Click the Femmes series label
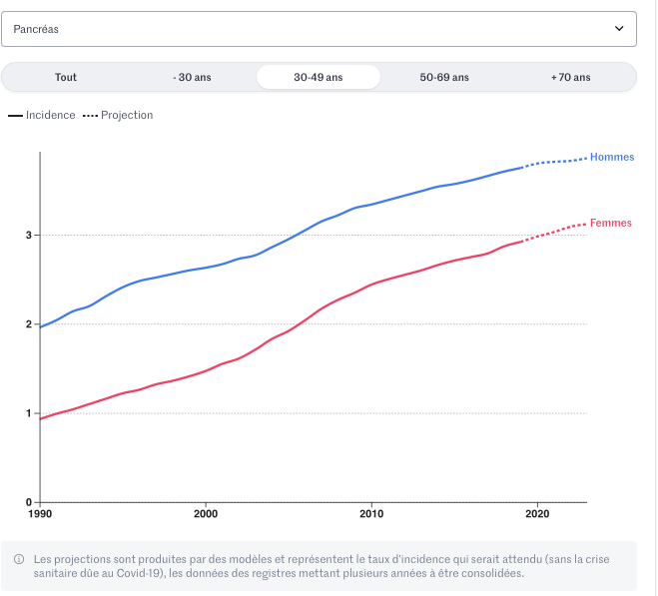Viewport: 658px width, 596px height. [611, 223]
